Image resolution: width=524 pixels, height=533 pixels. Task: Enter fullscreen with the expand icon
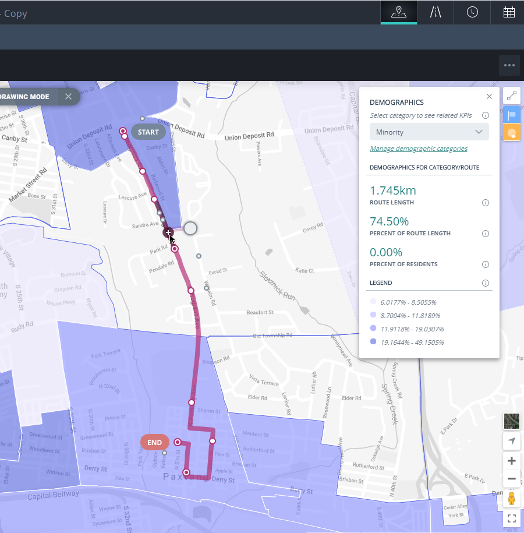point(511,518)
